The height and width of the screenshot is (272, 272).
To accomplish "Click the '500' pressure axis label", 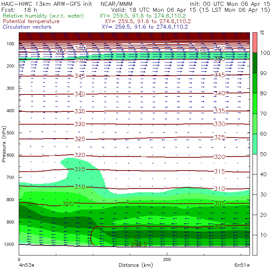I will pyautogui.click(x=10, y=133).
